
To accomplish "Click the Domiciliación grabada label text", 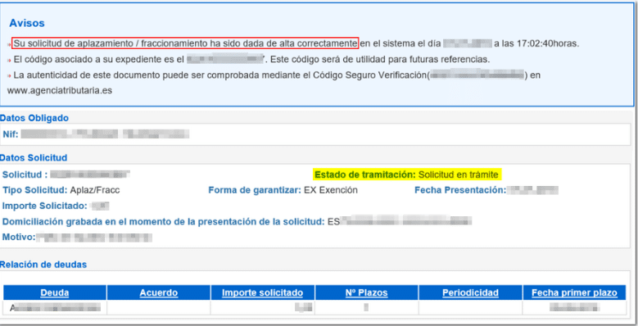I will click(164, 222).
